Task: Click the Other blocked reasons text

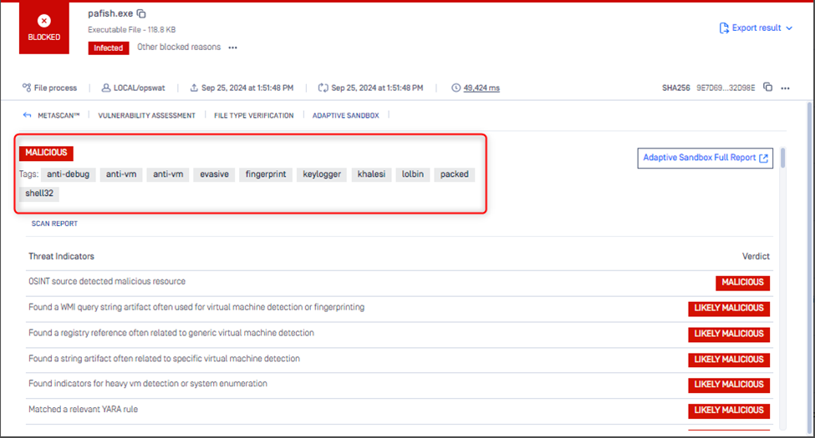Action: click(x=179, y=48)
